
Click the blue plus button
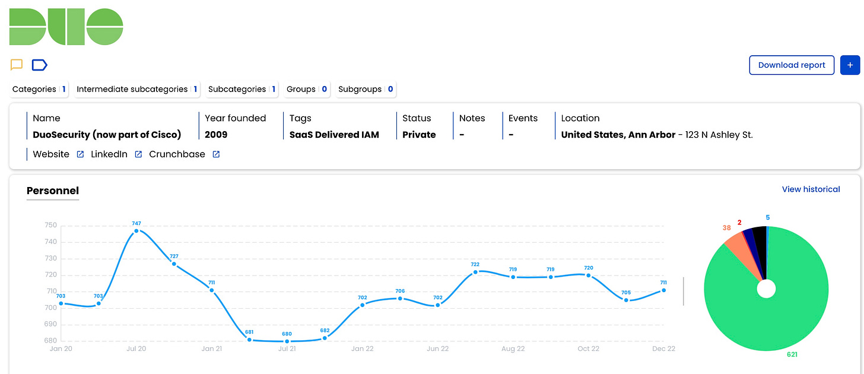850,65
